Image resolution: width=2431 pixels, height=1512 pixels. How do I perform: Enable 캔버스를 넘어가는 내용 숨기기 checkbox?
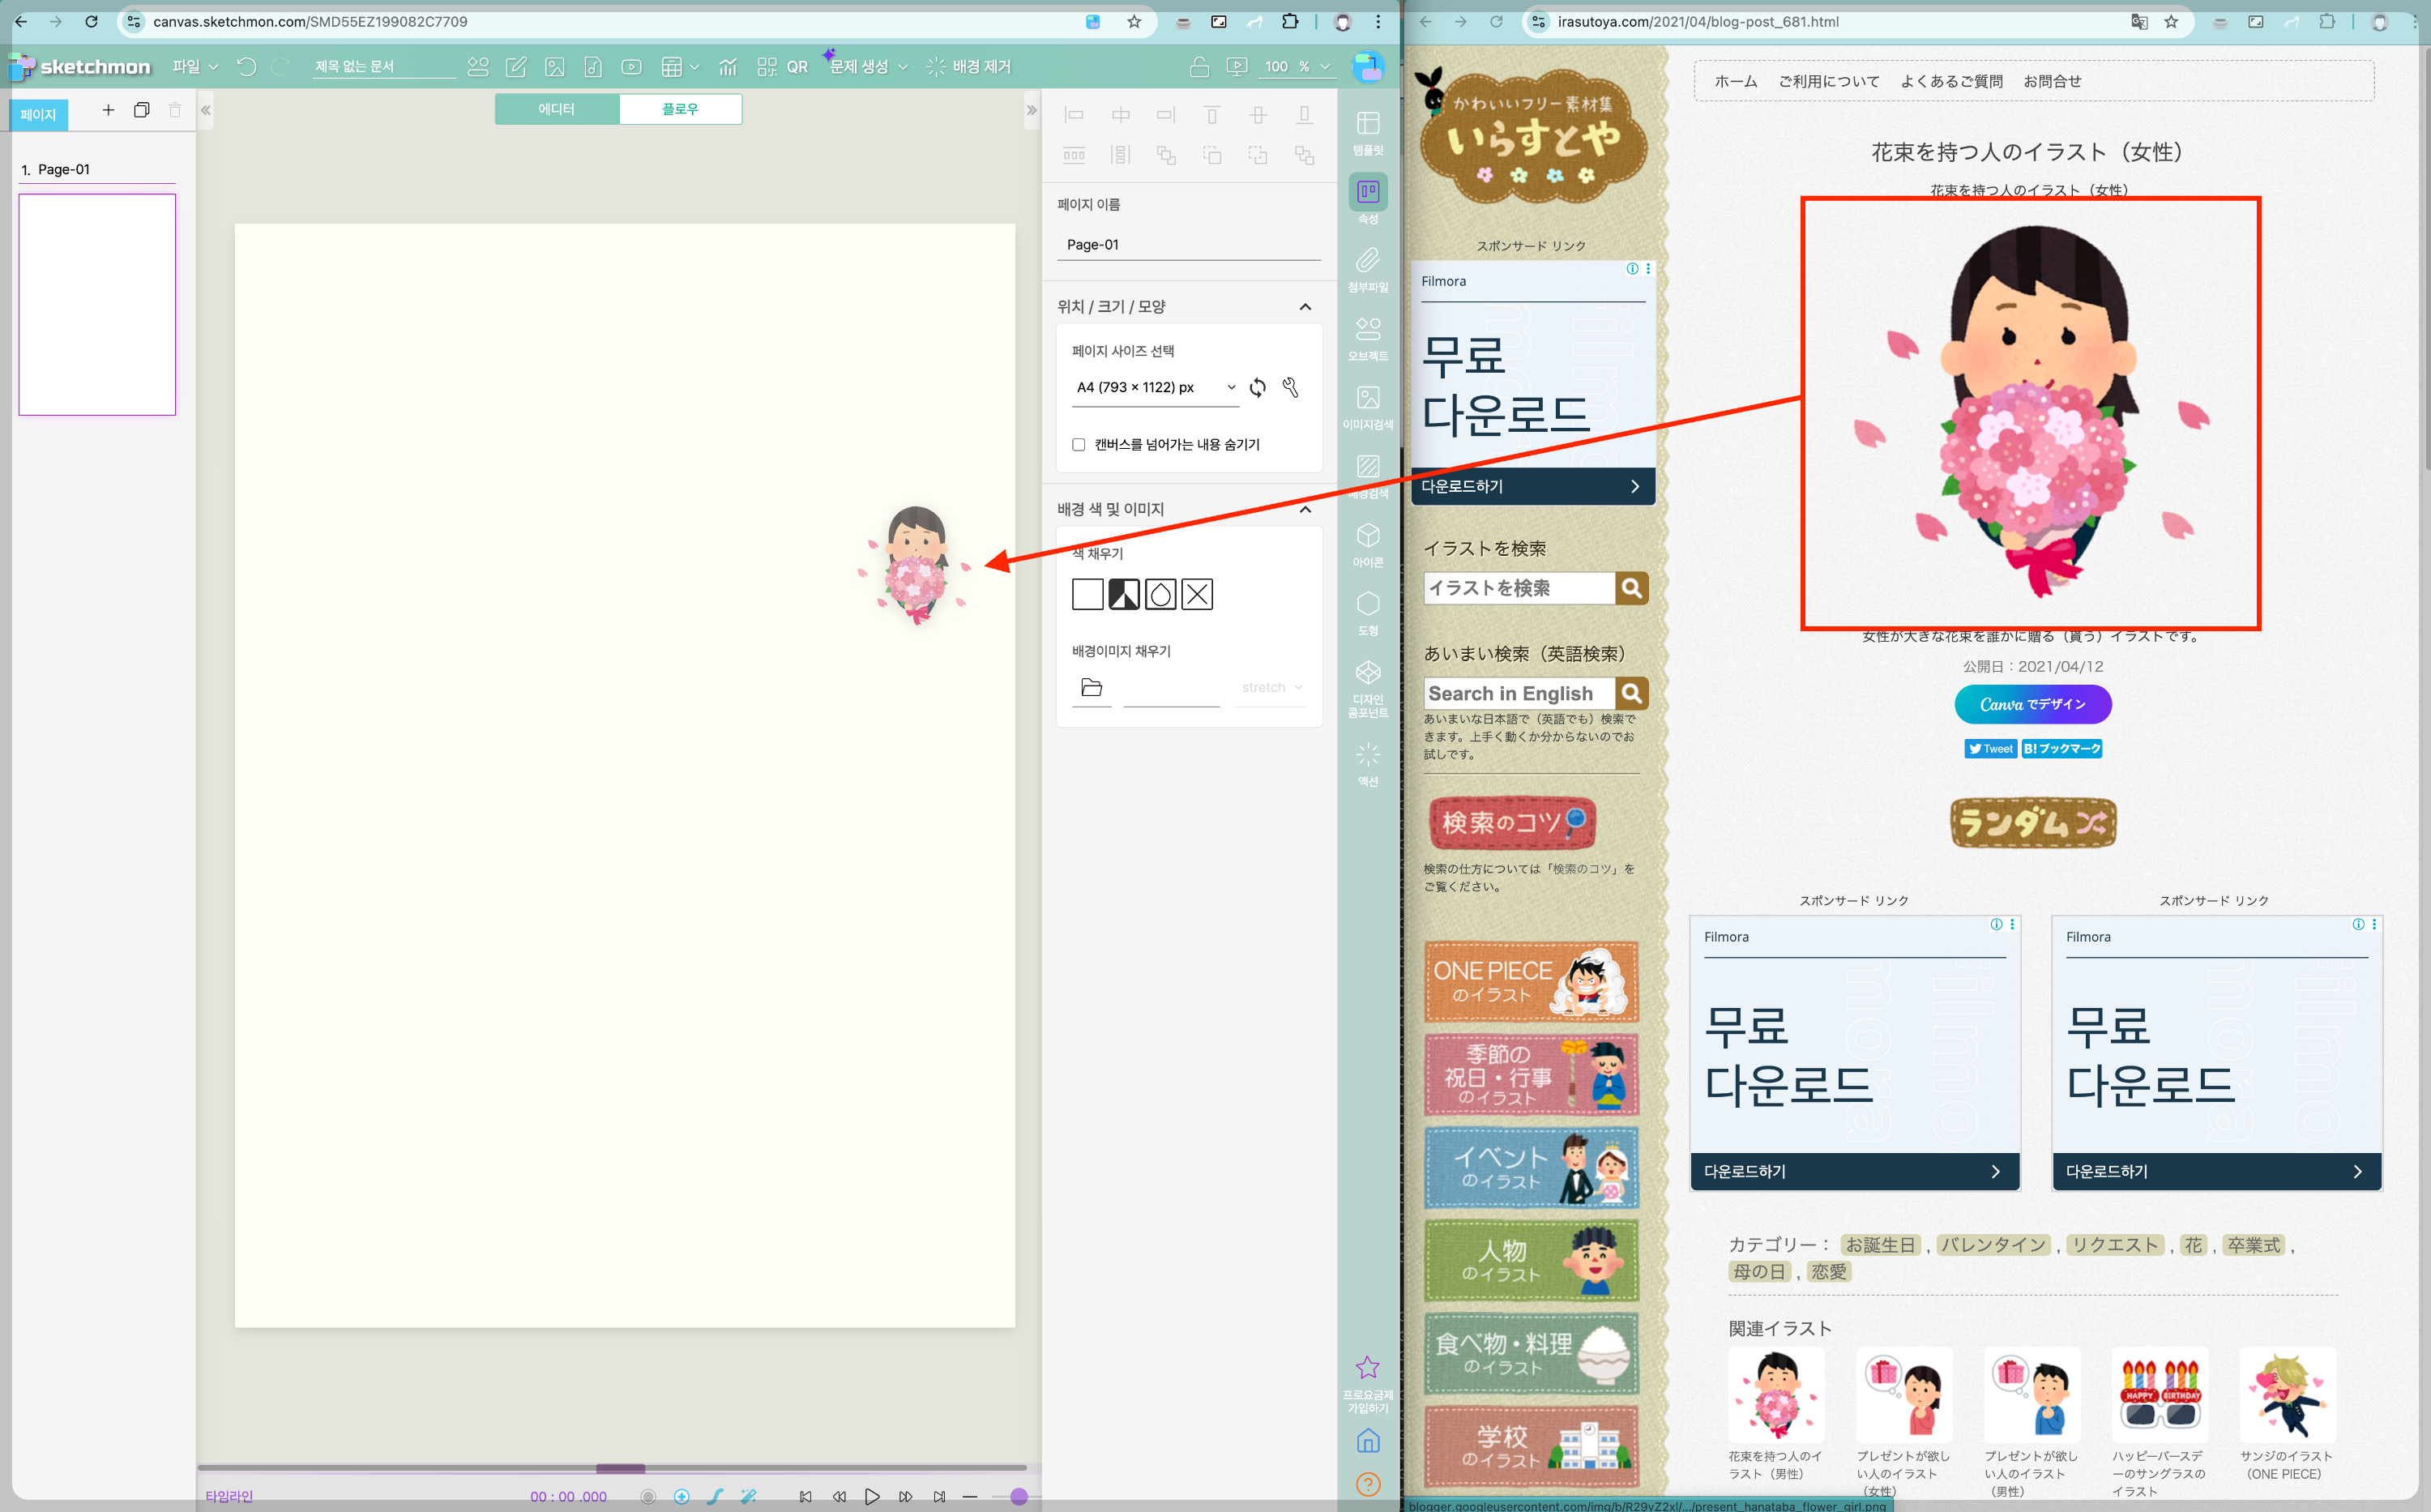[x=1078, y=445]
